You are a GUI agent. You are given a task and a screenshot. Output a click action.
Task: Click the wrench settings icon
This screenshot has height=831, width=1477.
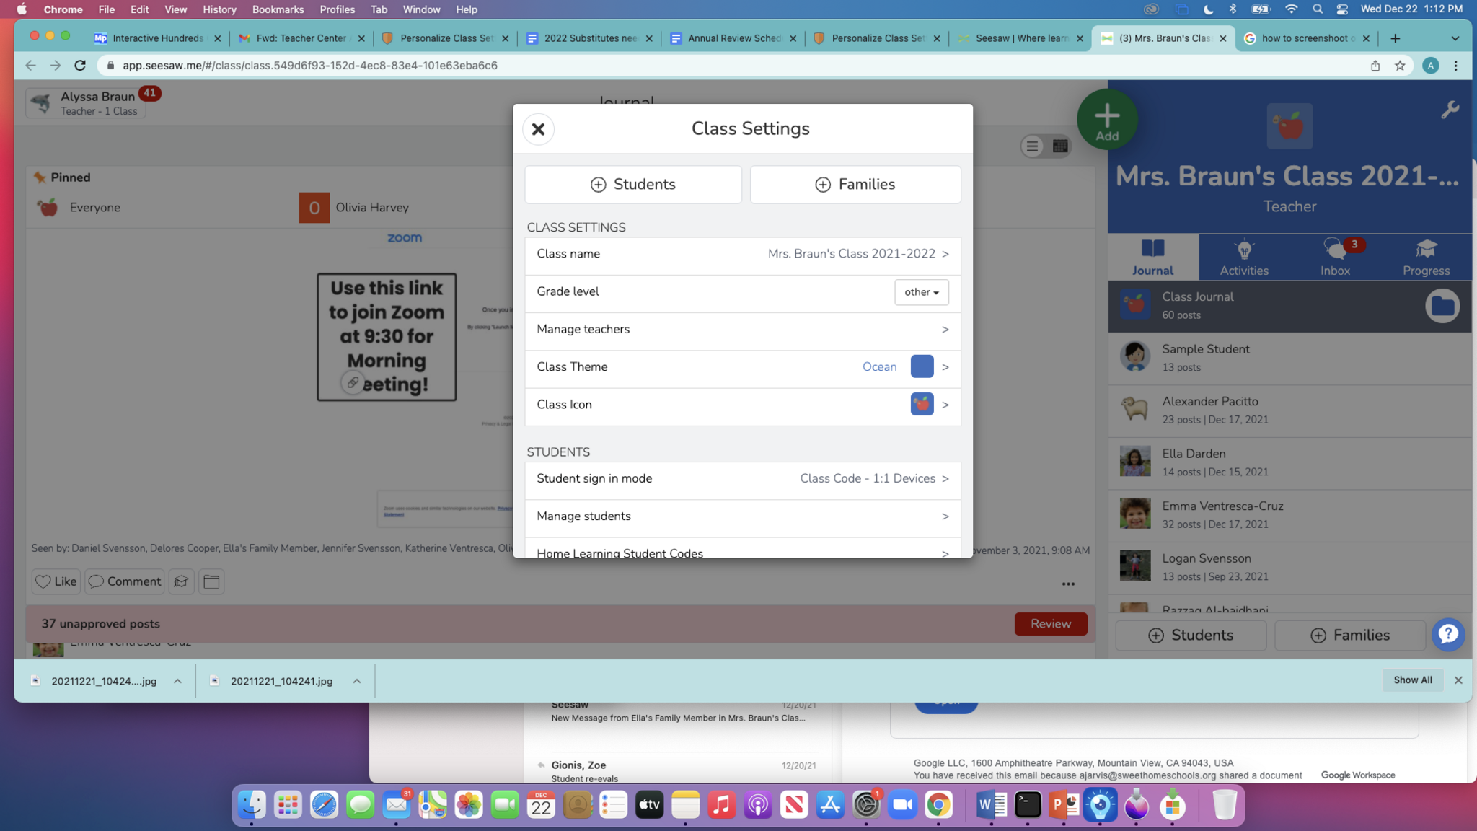1450,110
